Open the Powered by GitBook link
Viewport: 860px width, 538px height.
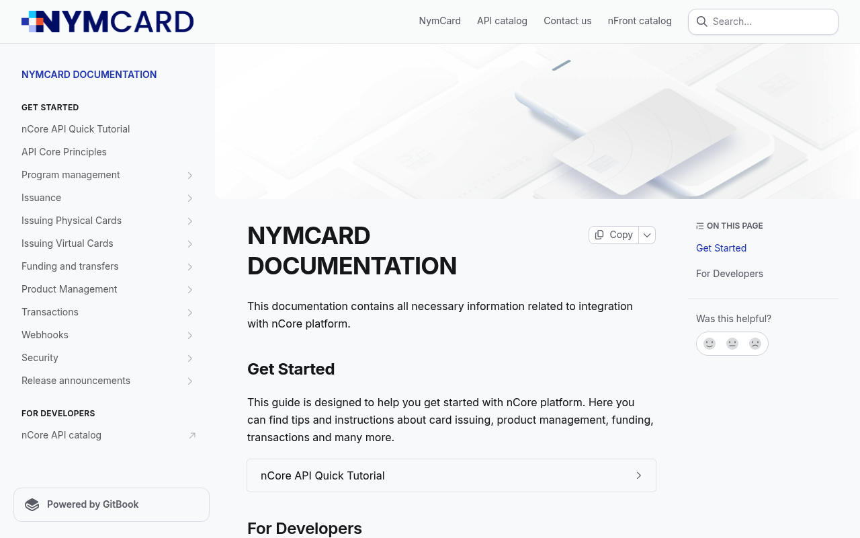tap(112, 504)
